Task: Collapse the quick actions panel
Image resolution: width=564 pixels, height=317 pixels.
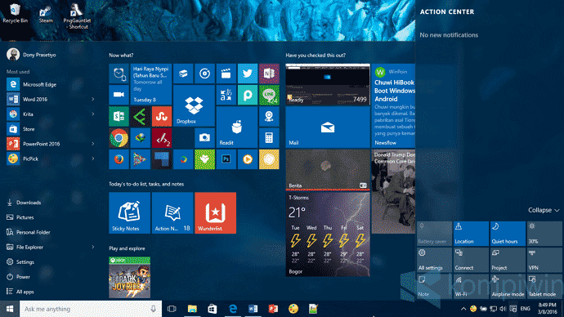Action: click(544, 210)
